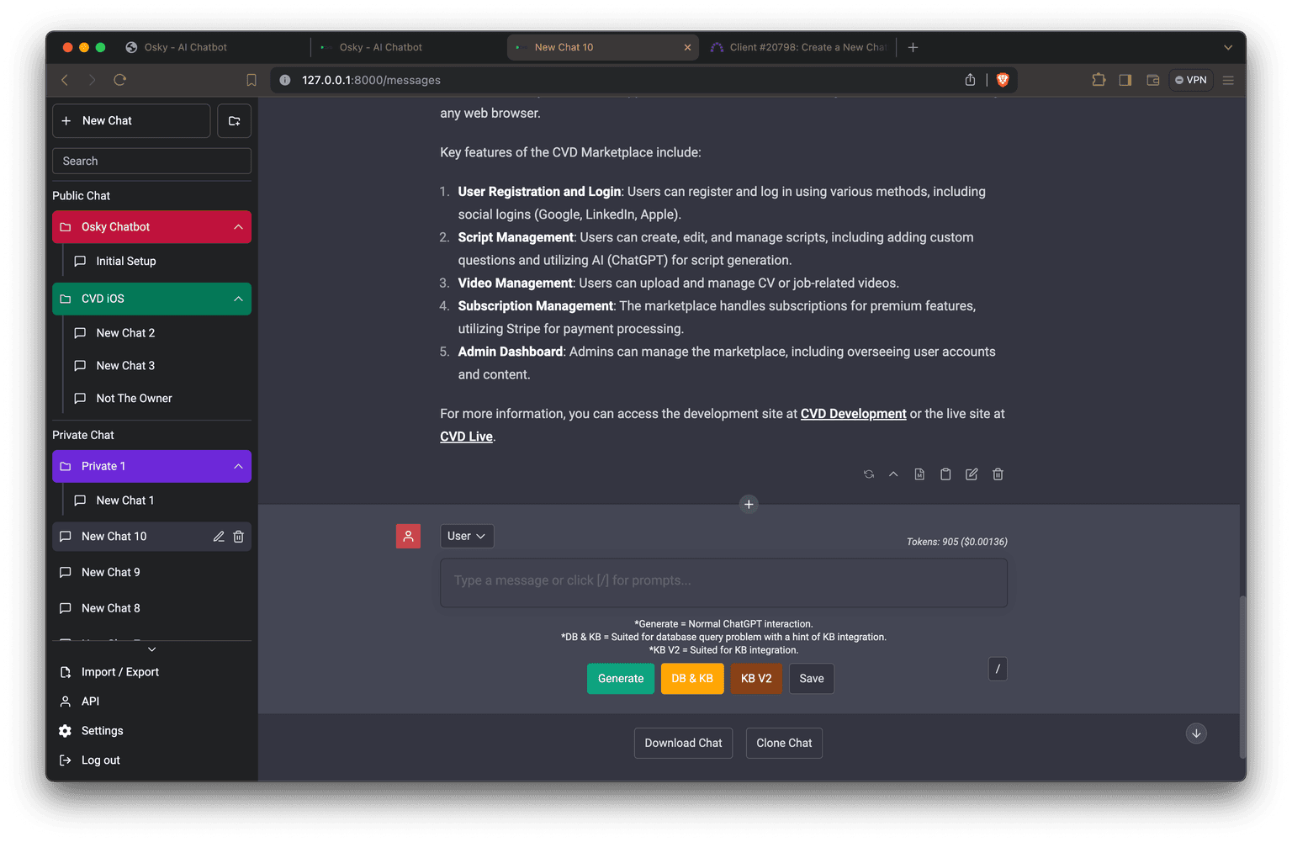Regenerate the assistant message

click(869, 474)
